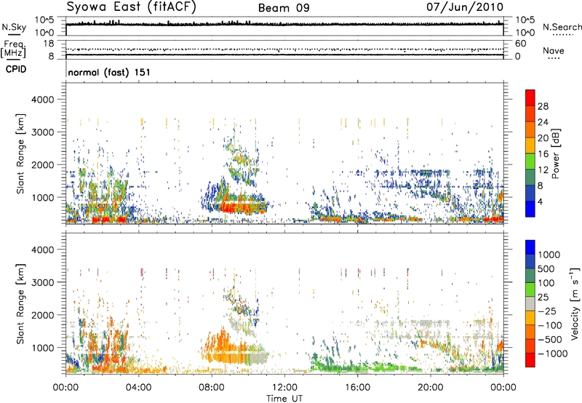Click the 'Syowa East (fitACF)' plot title
This screenshot has height=403, width=582.
(131, 7)
